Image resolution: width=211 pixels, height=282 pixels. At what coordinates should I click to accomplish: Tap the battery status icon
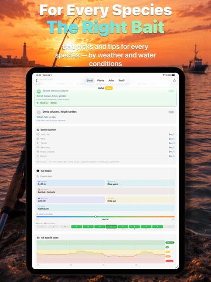173,75
